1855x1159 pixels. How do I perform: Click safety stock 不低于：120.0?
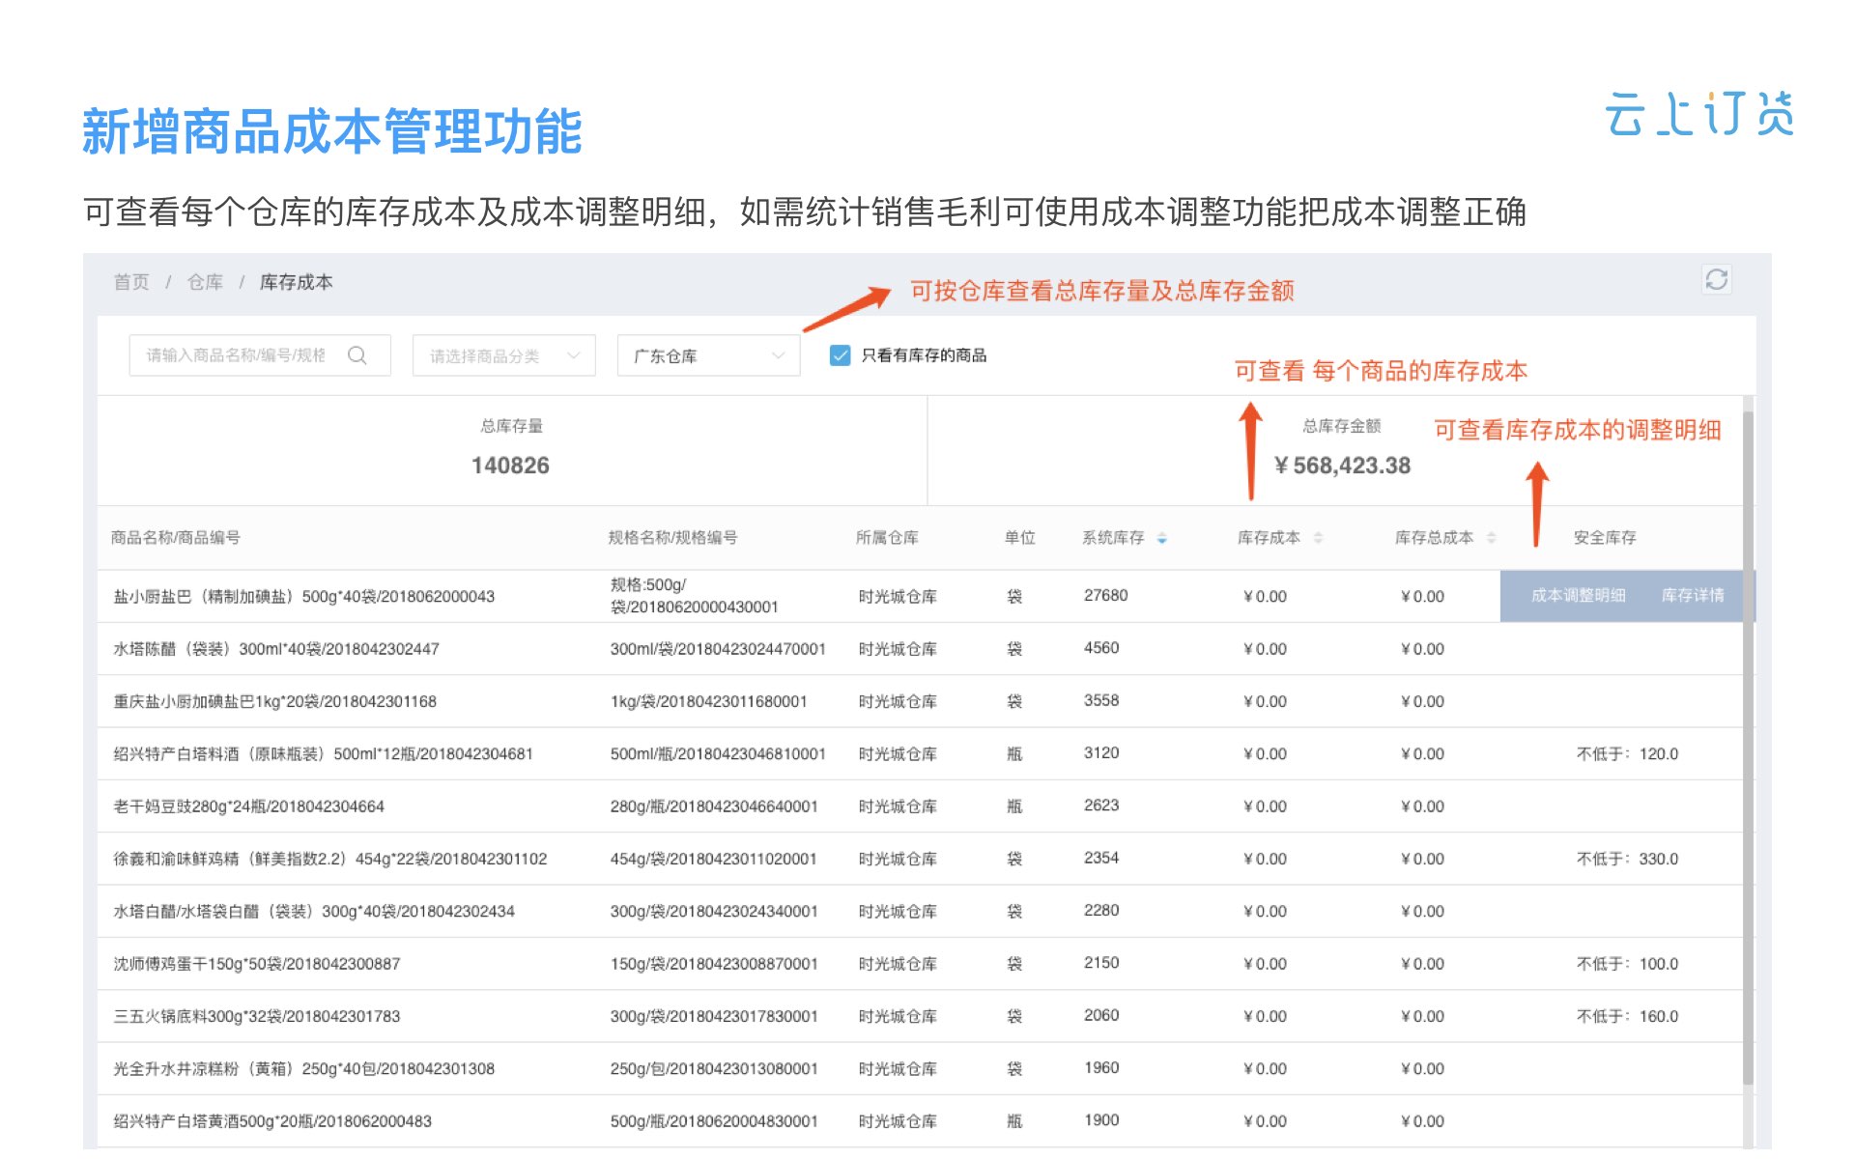(1627, 753)
